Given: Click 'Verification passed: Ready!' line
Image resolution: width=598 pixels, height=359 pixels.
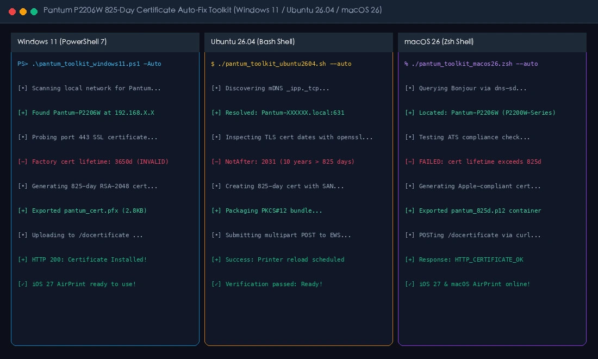Looking at the screenshot, I should (x=267, y=284).
